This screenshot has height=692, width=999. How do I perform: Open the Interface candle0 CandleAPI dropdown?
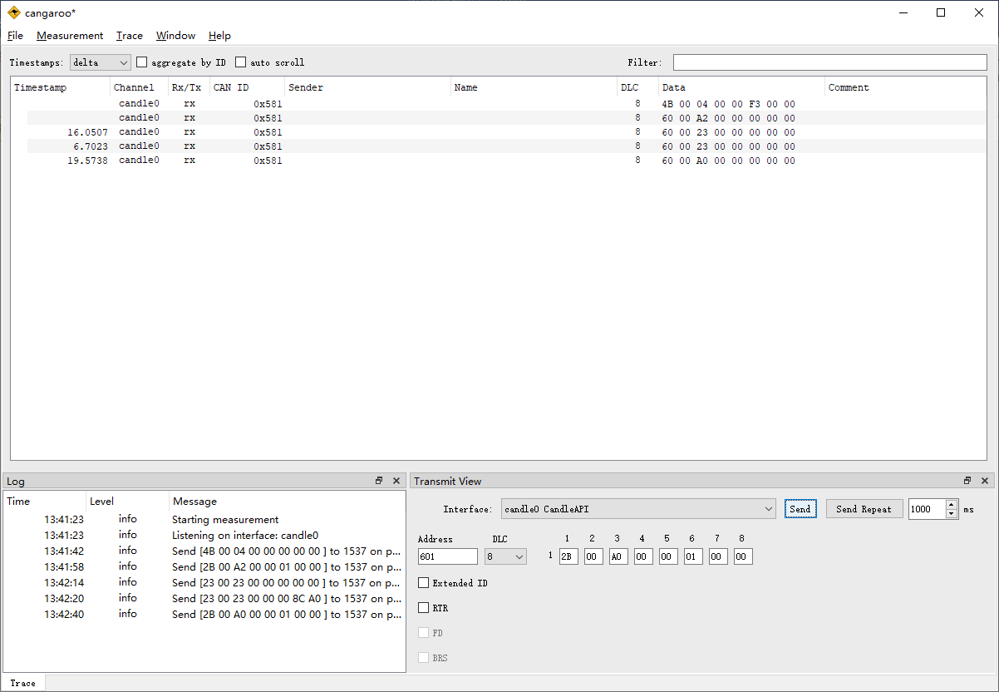point(639,508)
